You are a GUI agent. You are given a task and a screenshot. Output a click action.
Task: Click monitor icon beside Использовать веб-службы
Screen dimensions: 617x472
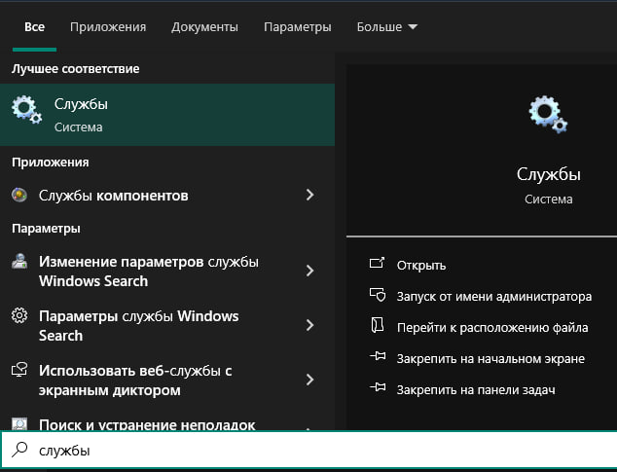pyautogui.click(x=19, y=370)
